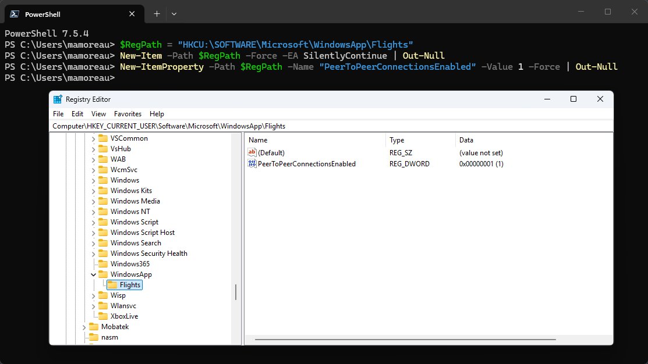Image resolution: width=648 pixels, height=364 pixels.
Task: Close the PowerShell tab
Action: click(132, 14)
